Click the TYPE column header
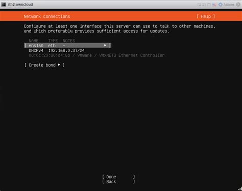Image resolution: width=242 pixels, height=191 pixels. pos(53,40)
